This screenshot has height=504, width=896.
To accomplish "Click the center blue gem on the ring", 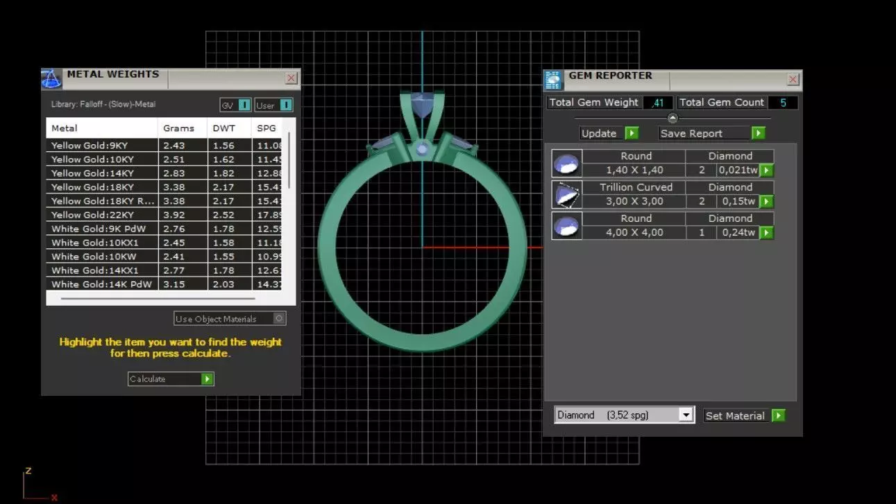I will 422,105.
